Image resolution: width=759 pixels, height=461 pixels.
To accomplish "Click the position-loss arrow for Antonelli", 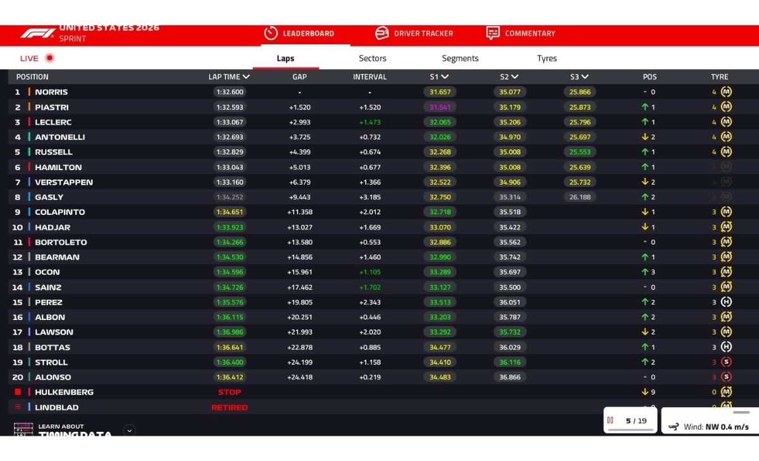I will pyautogui.click(x=645, y=137).
